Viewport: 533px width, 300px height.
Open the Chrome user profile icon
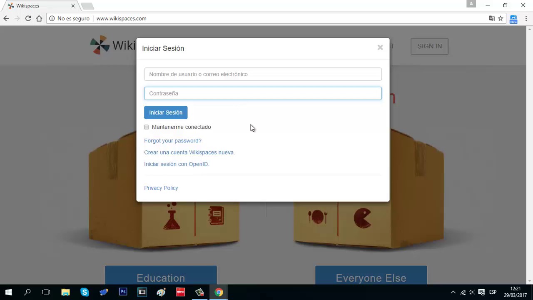click(471, 4)
